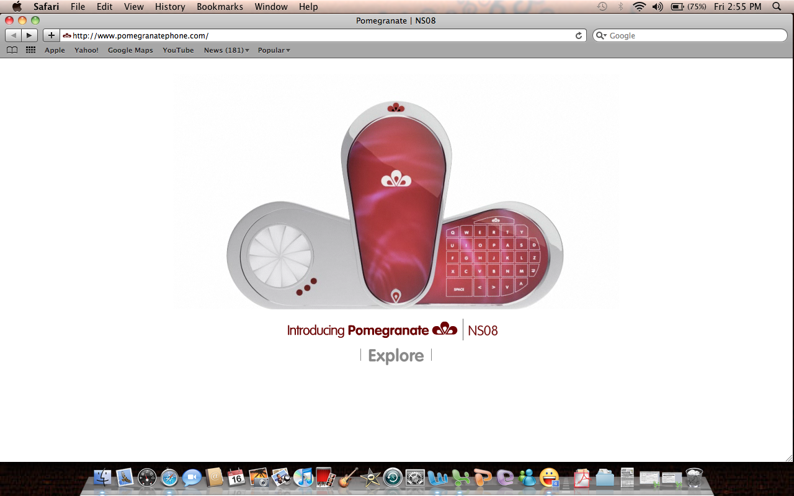Open the Yahoo! bookmark
Screen dimensions: 794x496
(x=86, y=50)
